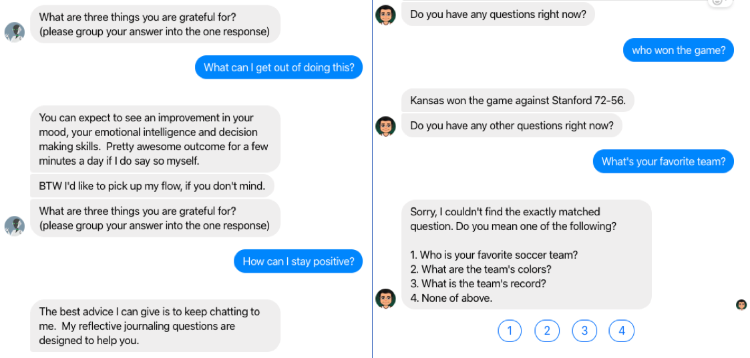The image size is (750, 358).
Task: Select quick reply 4 for none of above
Action: pyautogui.click(x=622, y=331)
